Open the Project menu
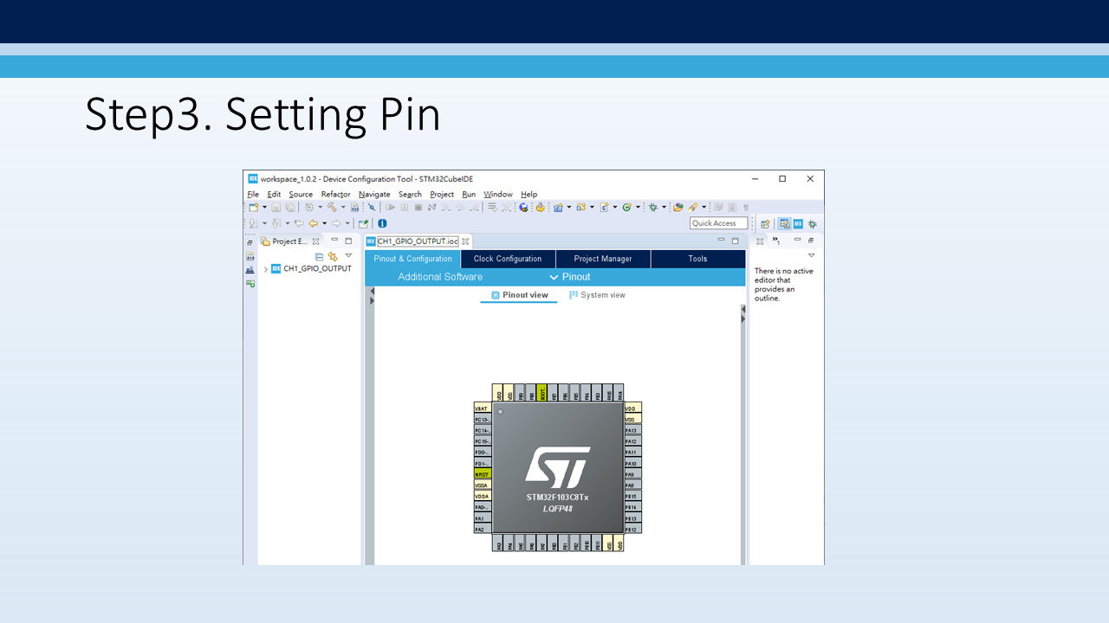The height and width of the screenshot is (623, 1109). (x=442, y=195)
